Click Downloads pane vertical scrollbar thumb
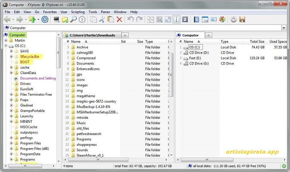290x172 pixels. [x=171, y=75]
